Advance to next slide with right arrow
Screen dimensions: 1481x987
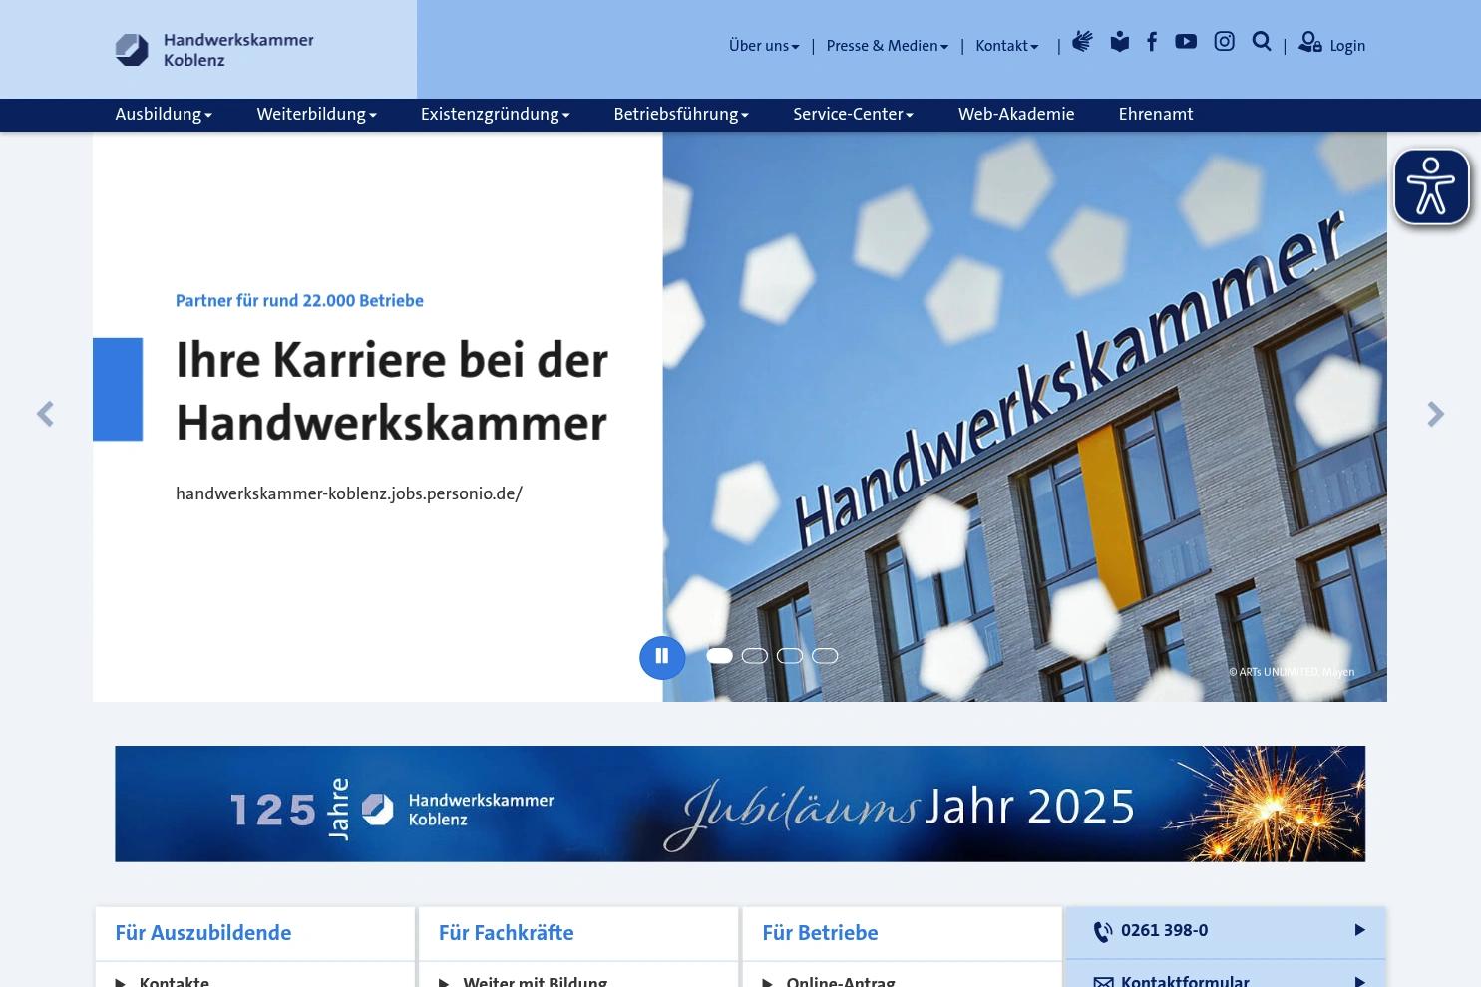pos(1435,414)
